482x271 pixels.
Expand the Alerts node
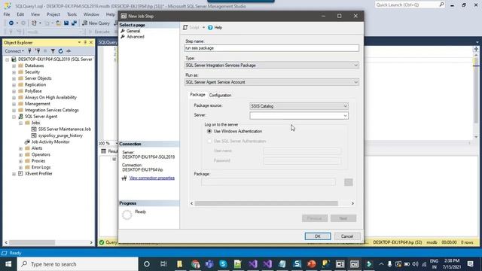tap(20, 148)
